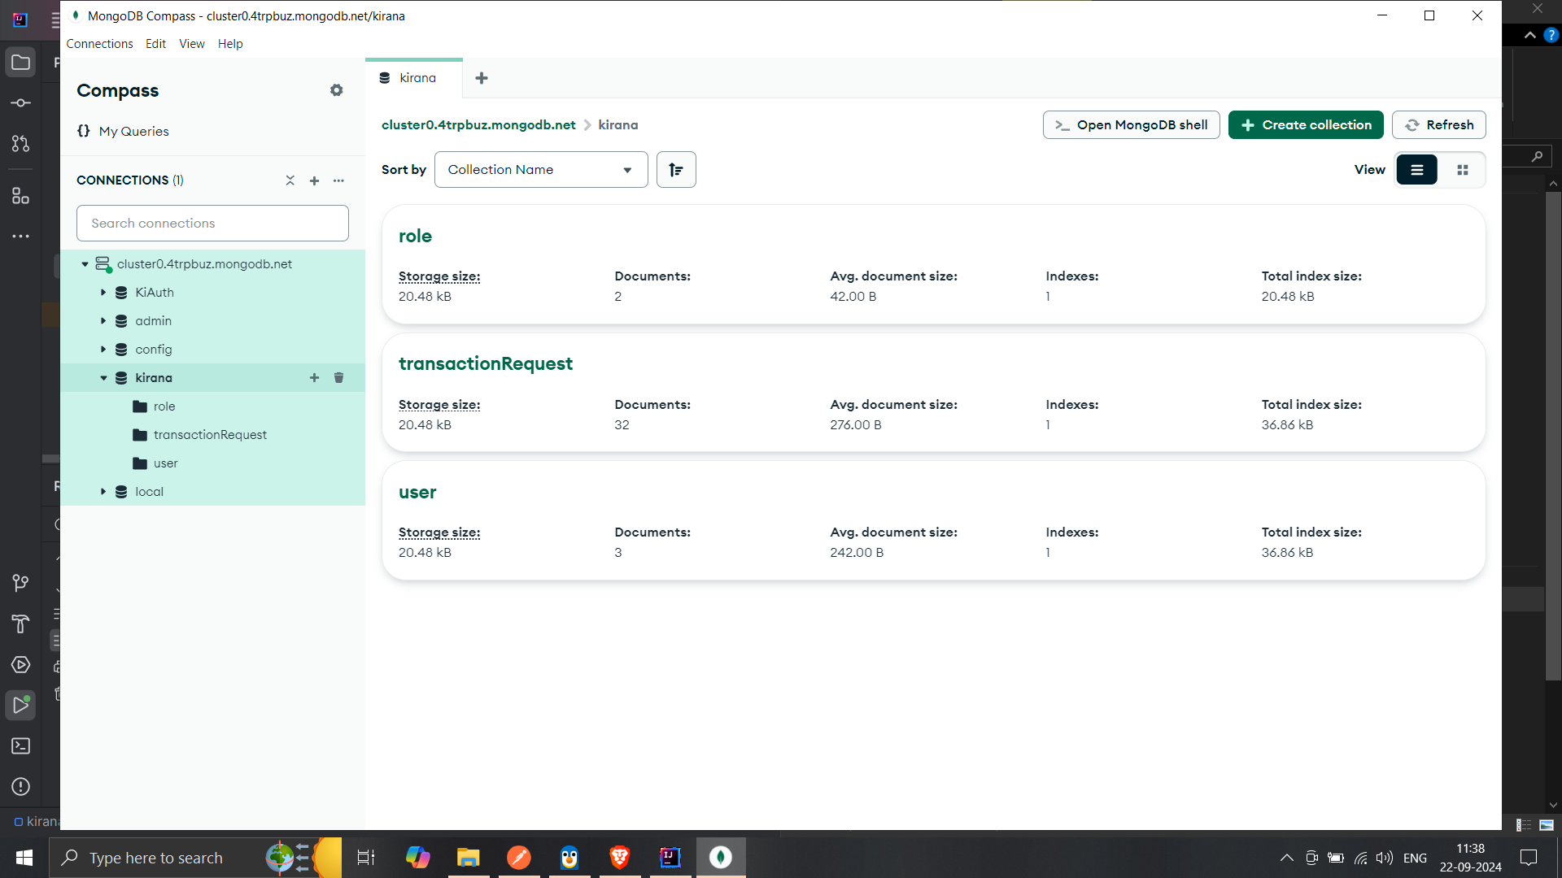Collapse the kirana database tree
This screenshot has width=1562, height=878.
(103, 377)
